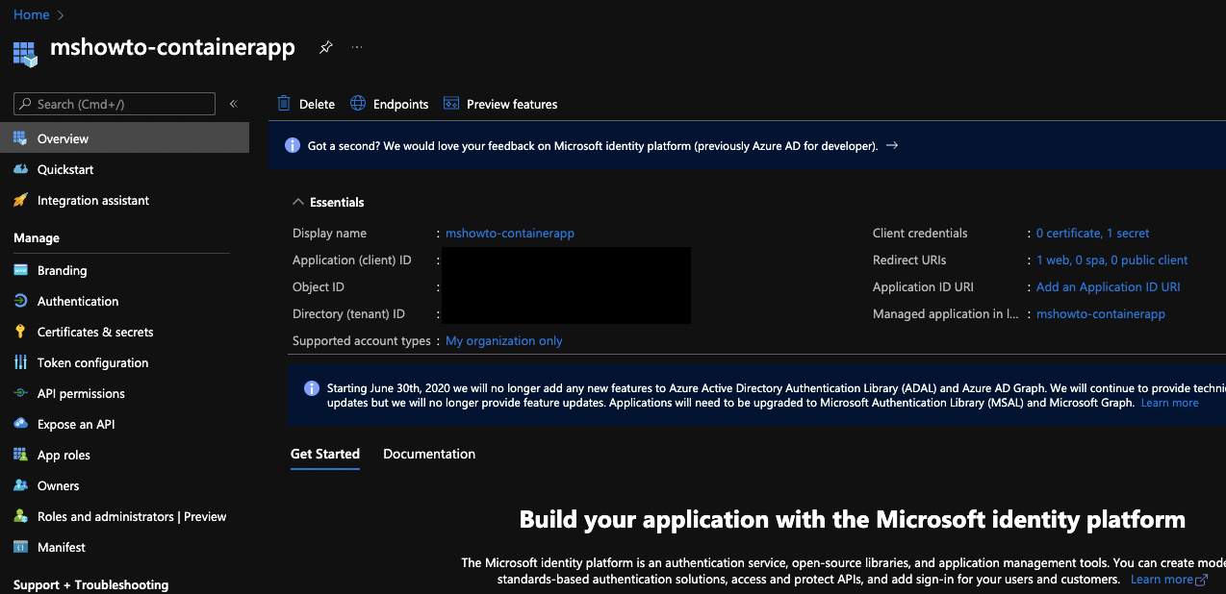Click the Preview features icon
The width and height of the screenshot is (1226, 594).
point(450,103)
